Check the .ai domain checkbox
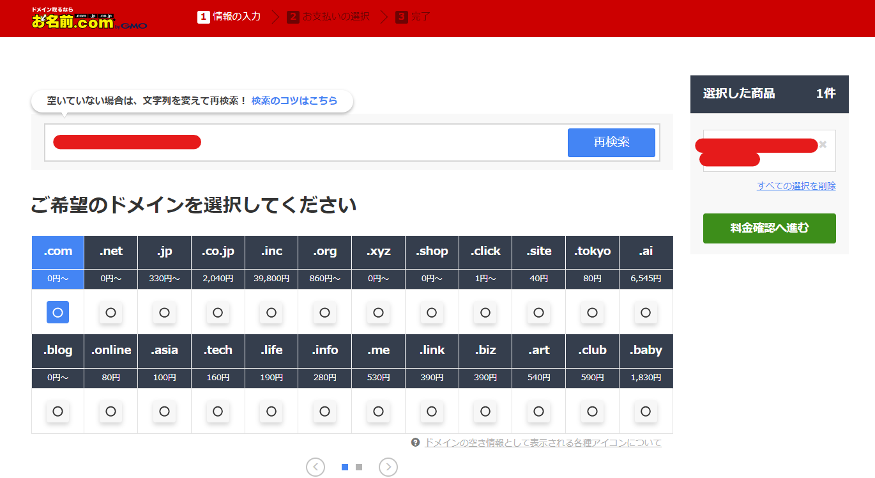The image size is (875, 478). pos(645,312)
